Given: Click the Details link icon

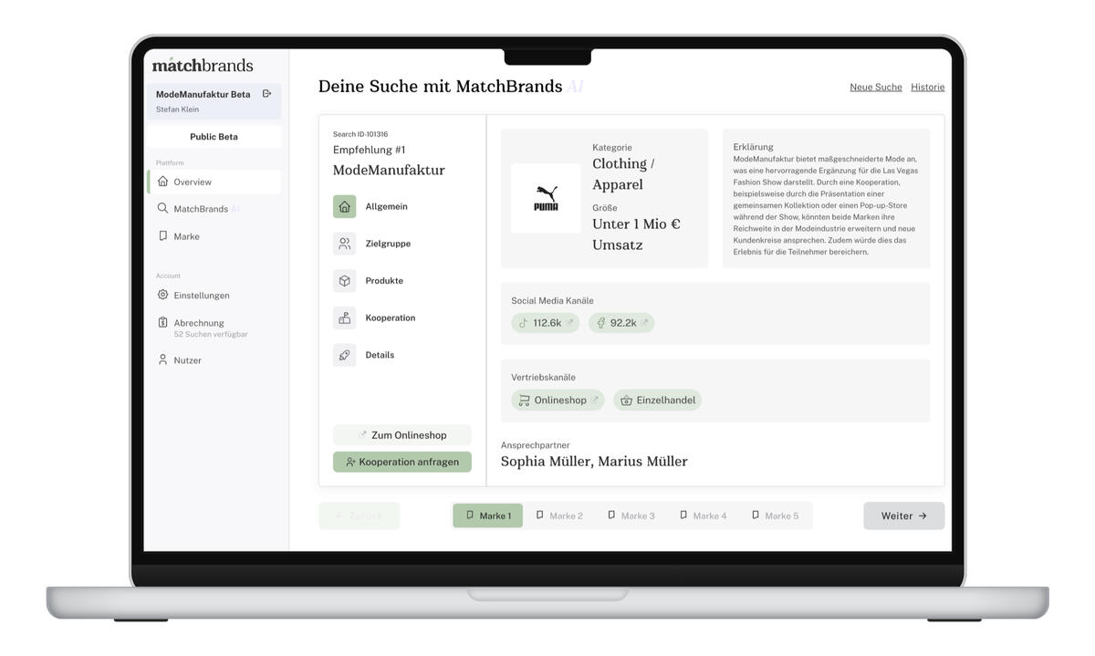Looking at the screenshot, I should (x=344, y=356).
